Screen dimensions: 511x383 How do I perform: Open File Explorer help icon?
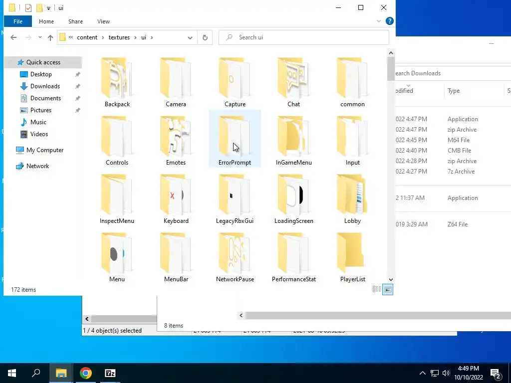[389, 21]
